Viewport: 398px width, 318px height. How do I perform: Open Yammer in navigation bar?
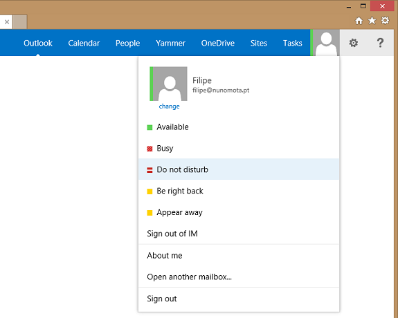(170, 43)
